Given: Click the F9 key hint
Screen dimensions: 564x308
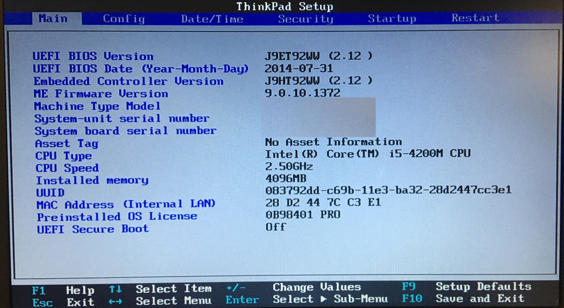Looking at the screenshot, I should point(409,286).
